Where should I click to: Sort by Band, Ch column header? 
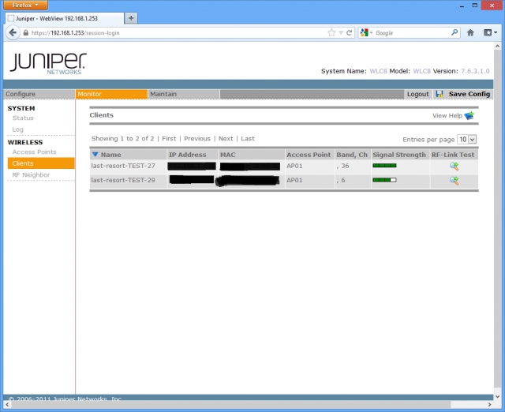352,155
